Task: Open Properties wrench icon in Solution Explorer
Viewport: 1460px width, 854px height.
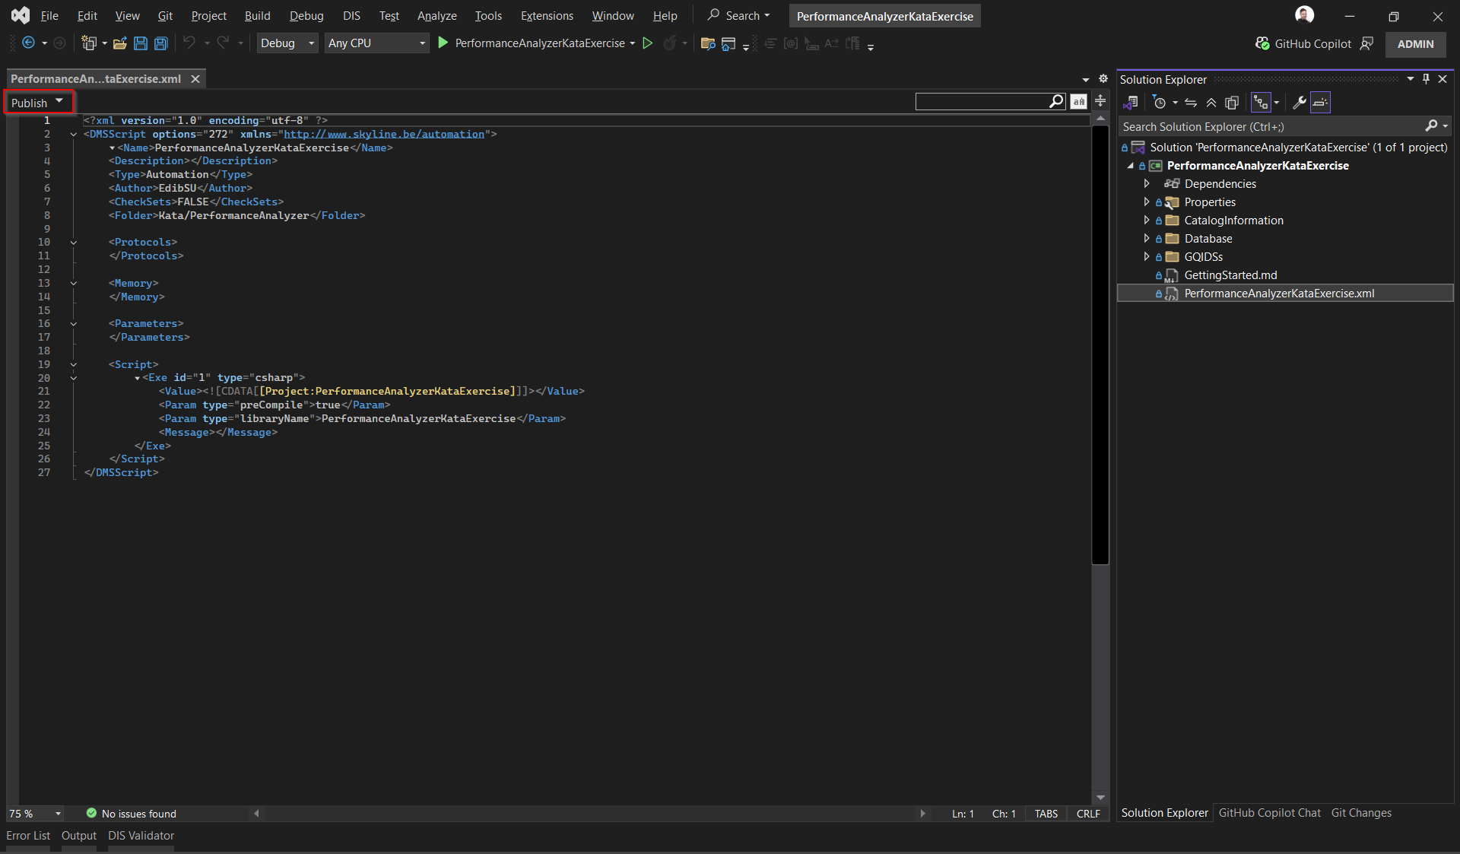Action: 1300,102
